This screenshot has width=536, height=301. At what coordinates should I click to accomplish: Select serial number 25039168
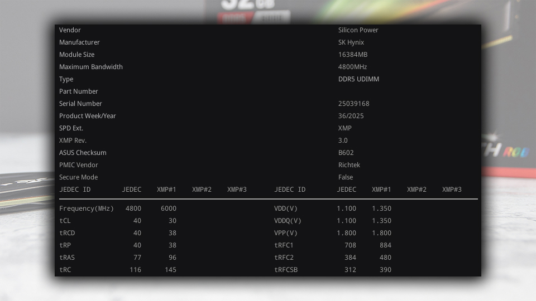[353, 104]
